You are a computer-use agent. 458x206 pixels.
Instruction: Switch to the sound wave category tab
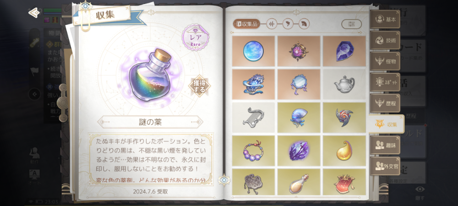[272, 24]
